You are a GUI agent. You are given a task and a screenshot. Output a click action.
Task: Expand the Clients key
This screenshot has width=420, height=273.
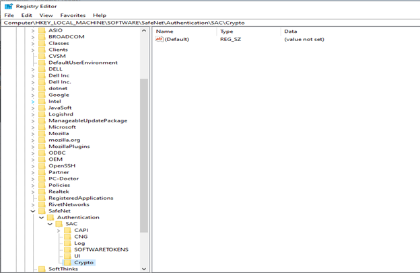pos(33,50)
